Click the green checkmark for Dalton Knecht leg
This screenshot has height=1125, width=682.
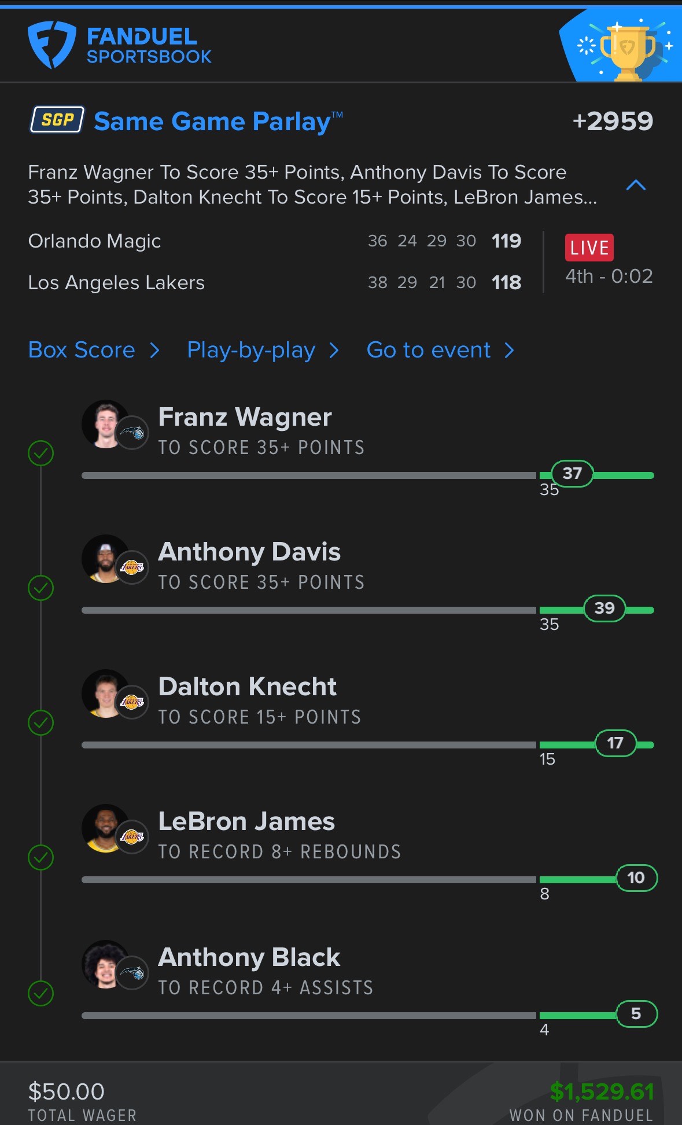(x=40, y=722)
